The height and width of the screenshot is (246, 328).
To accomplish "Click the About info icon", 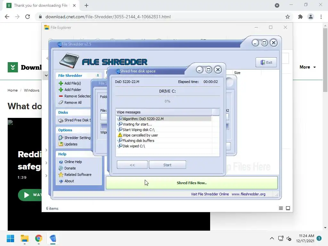I will pos(61,181).
